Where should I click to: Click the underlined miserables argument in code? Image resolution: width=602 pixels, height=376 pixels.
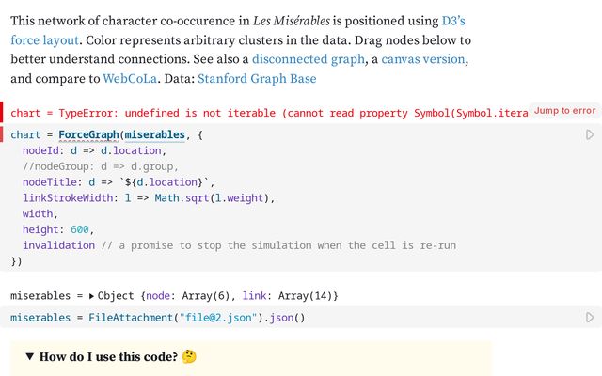click(x=154, y=135)
